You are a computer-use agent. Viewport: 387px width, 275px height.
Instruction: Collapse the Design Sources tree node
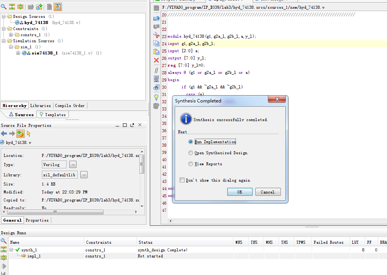tap(4, 16)
